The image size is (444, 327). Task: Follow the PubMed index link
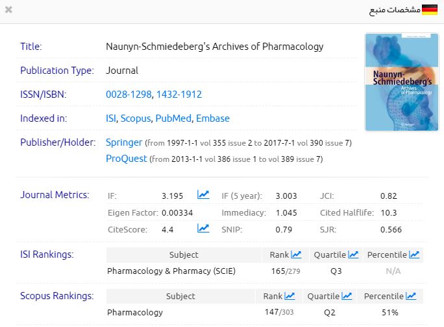tap(173, 118)
